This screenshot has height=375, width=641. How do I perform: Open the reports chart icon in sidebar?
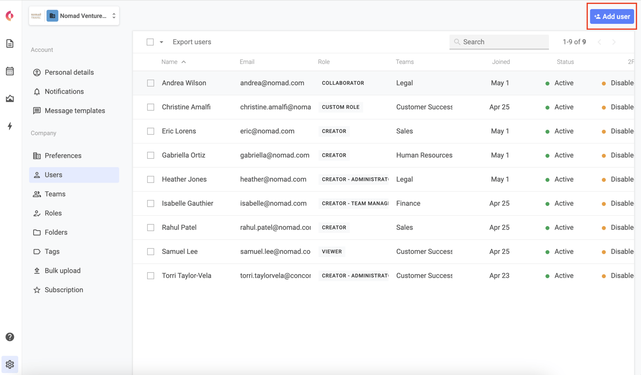coord(10,99)
